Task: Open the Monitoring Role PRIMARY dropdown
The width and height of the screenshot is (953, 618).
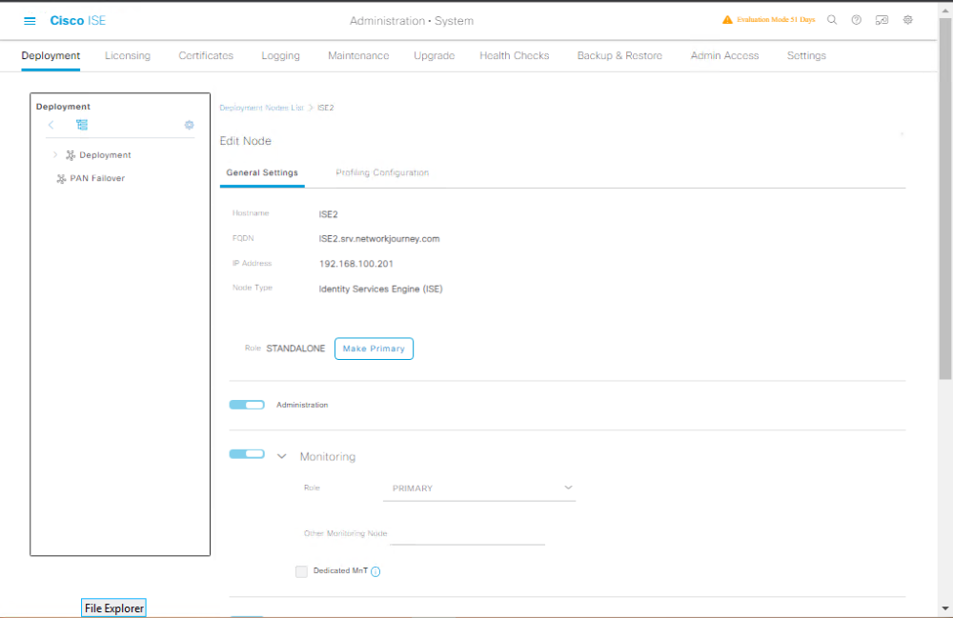Action: [x=479, y=488]
